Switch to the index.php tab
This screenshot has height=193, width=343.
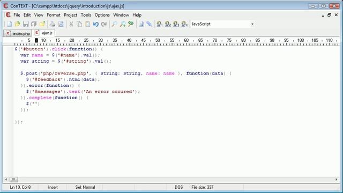click(x=18, y=33)
